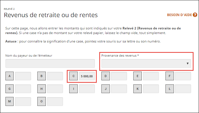
Task: Click the input field for case L
Action: point(183,89)
